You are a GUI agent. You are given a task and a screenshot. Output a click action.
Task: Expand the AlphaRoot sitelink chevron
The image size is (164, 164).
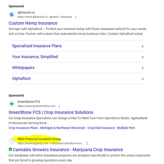point(143,79)
